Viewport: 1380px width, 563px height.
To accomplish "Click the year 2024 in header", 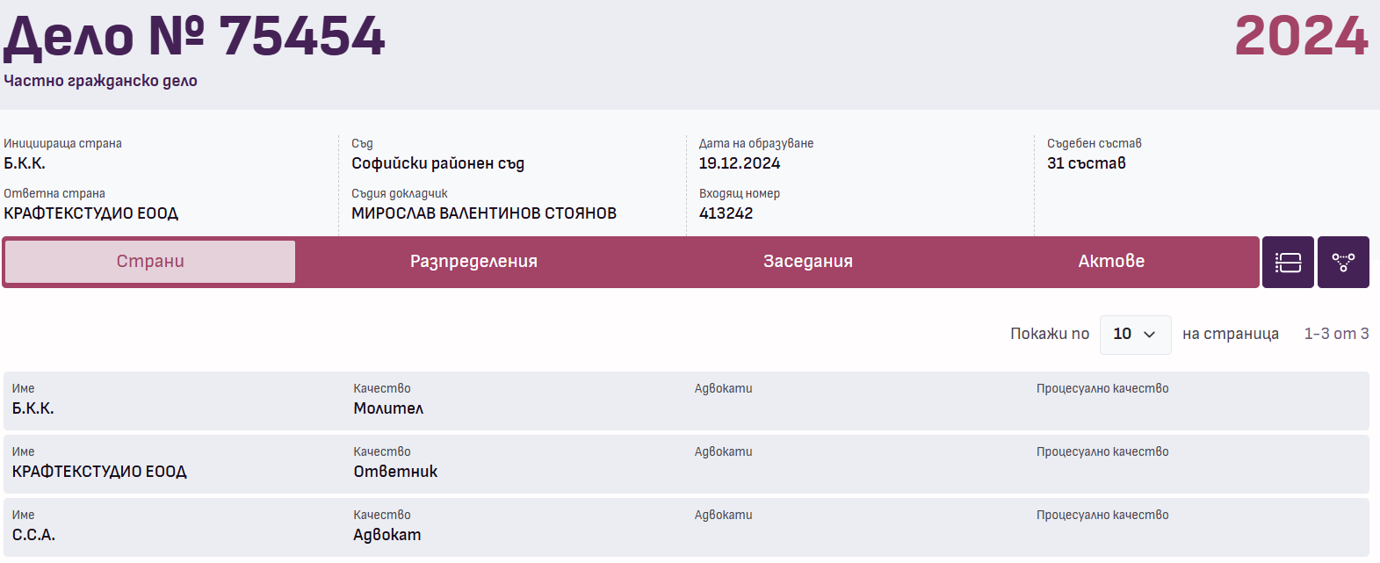I will [x=1301, y=37].
